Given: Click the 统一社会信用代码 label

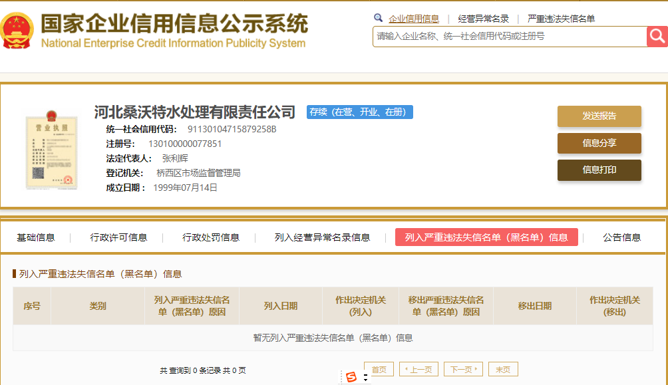Looking at the screenshot, I should click(x=141, y=130).
